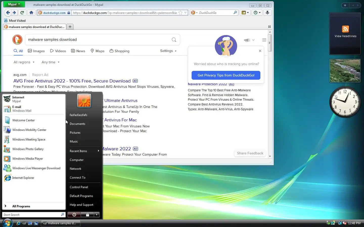Expand the Any time filter

click(51, 62)
